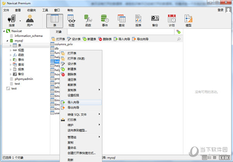
Task: Open 模型 model from main toolbar
Action: click(188, 21)
